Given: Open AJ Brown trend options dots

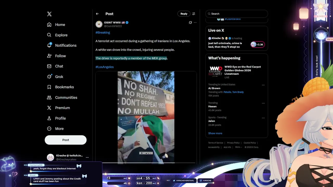Looking at the screenshot, I should coord(263,85).
